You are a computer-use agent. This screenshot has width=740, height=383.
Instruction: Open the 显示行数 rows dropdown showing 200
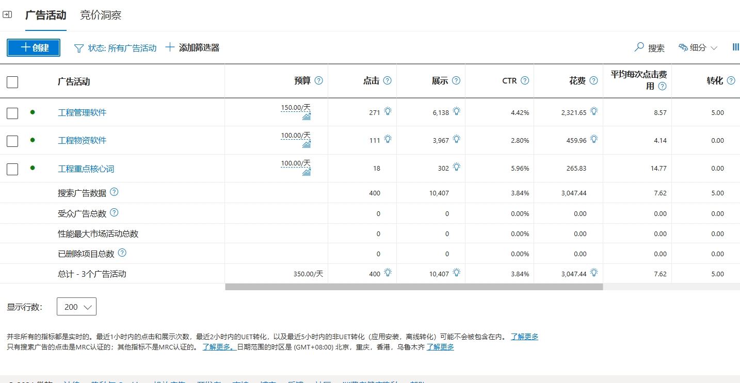coord(76,306)
